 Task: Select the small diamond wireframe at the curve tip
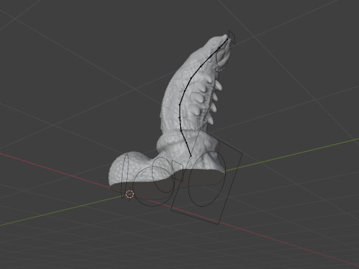pos(232,37)
